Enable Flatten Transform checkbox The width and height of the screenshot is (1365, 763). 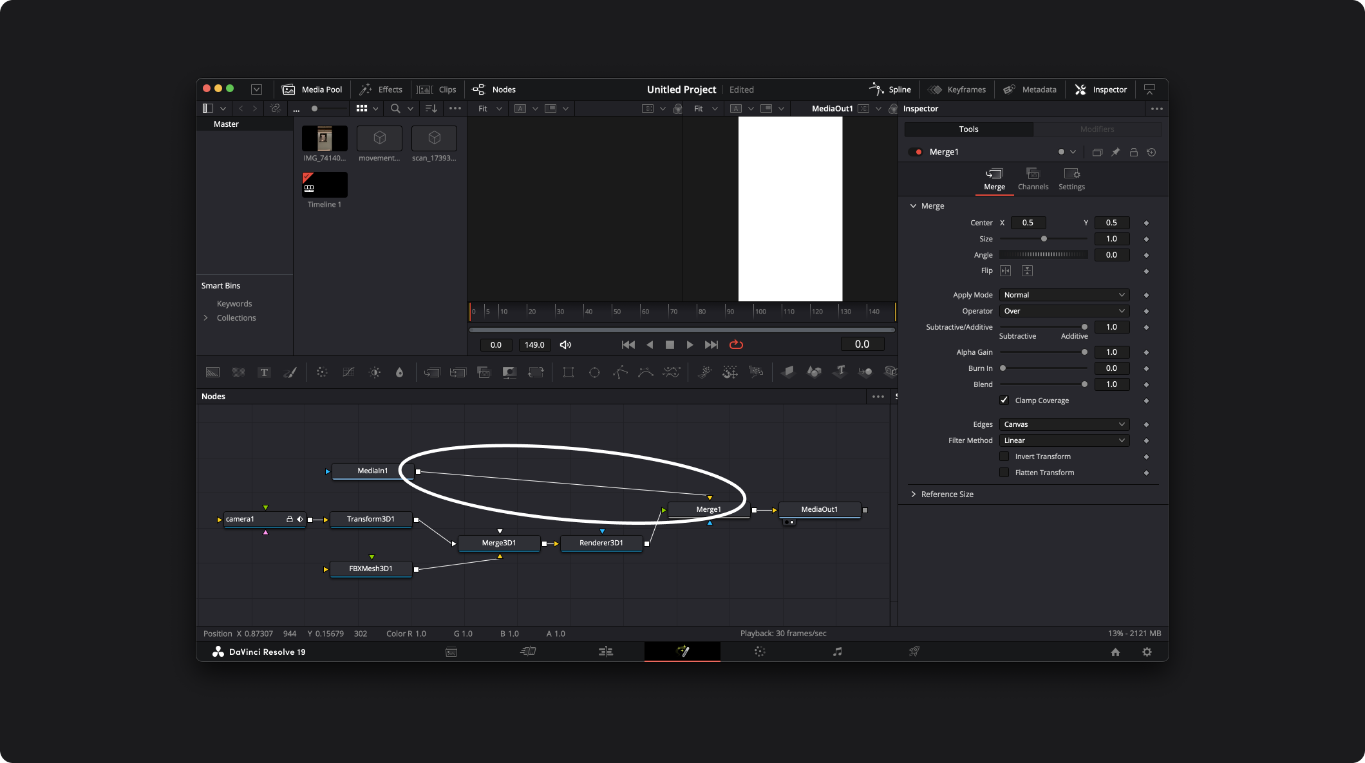pyautogui.click(x=1004, y=472)
